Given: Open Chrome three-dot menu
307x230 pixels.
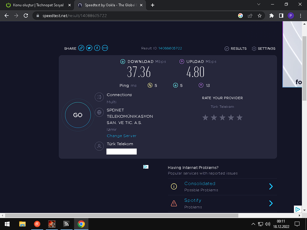Looking at the screenshot, I should tap(300, 16).
